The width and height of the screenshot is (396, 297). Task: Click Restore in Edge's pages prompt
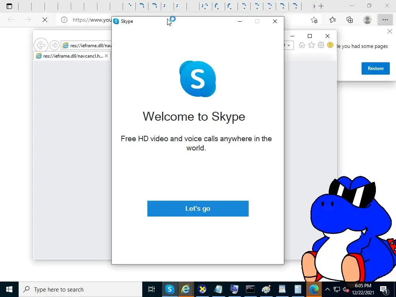point(375,68)
